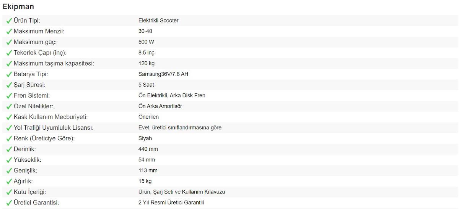The width and height of the screenshot is (459, 209).
Task: Click the green tick beside Batarya Tipi
Action: click(9, 74)
